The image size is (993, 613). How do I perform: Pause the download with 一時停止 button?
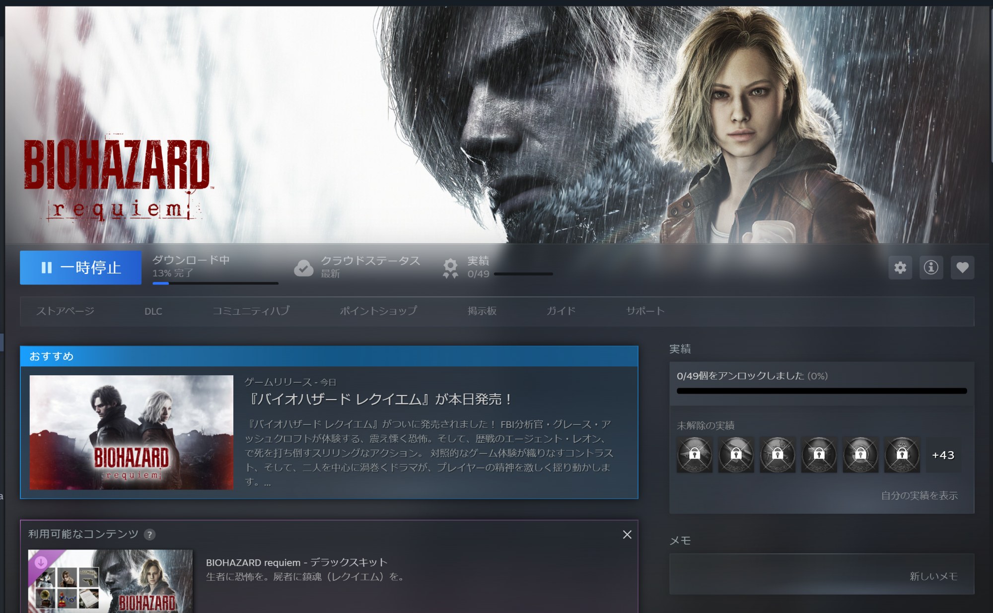click(80, 268)
